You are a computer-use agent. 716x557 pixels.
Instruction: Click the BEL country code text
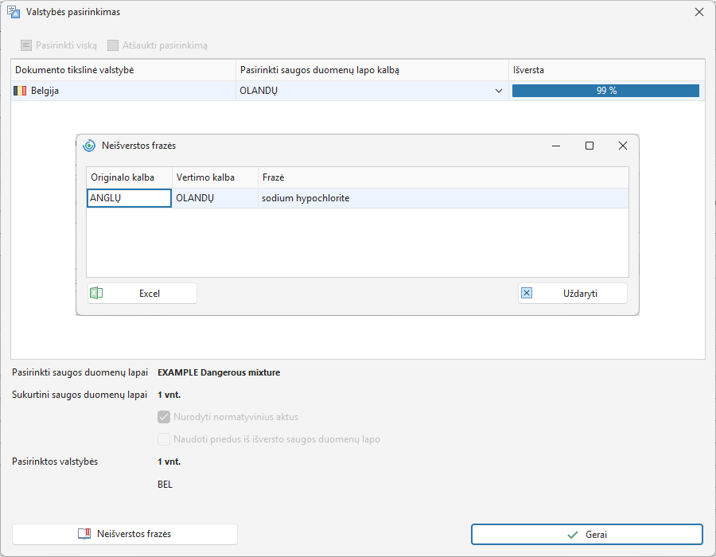[165, 485]
